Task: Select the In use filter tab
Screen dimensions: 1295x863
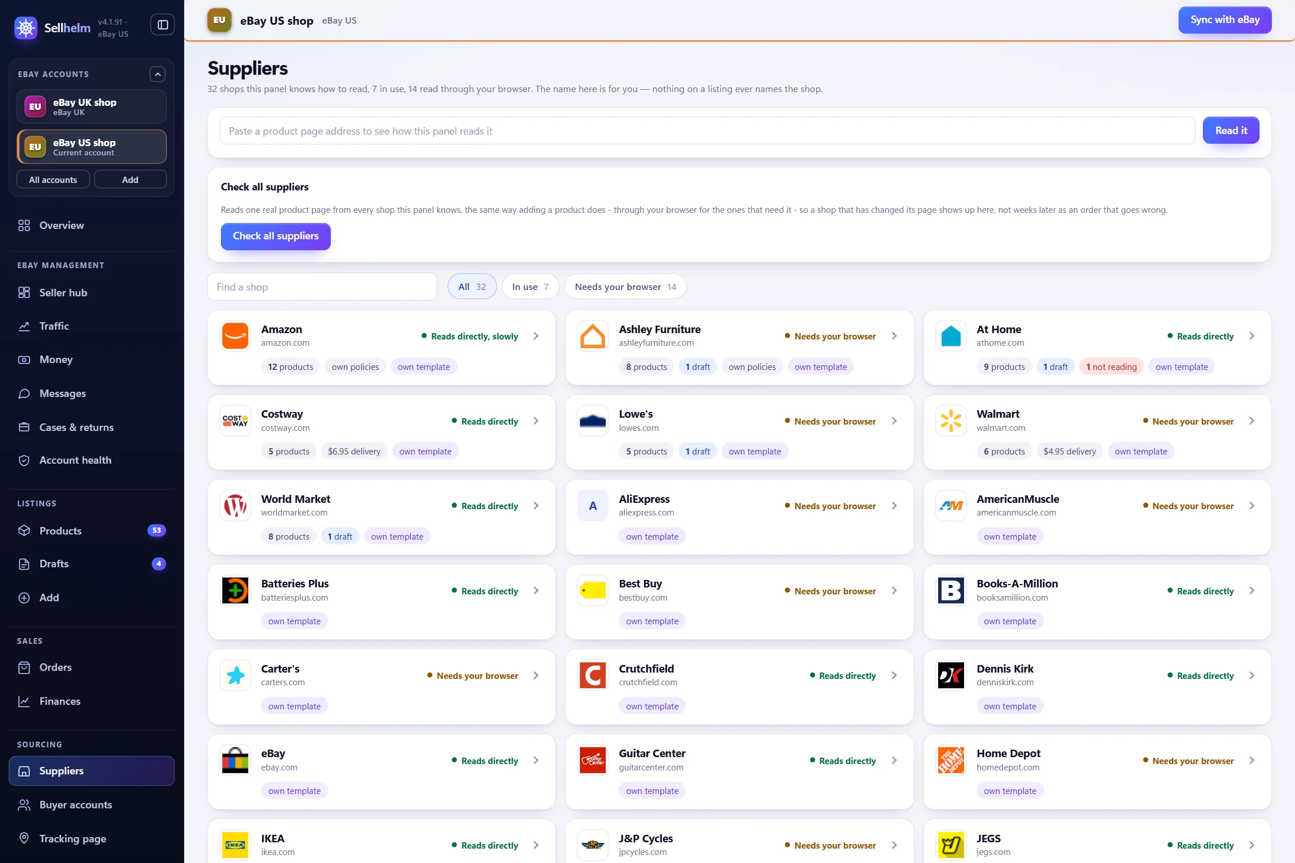Action: [530, 287]
